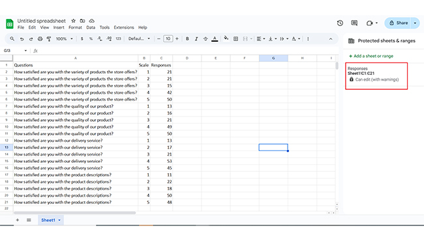
Task: Open horizontal align options
Action: click(261, 39)
